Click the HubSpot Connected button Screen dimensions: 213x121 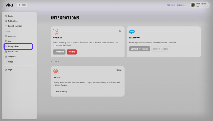(59, 52)
